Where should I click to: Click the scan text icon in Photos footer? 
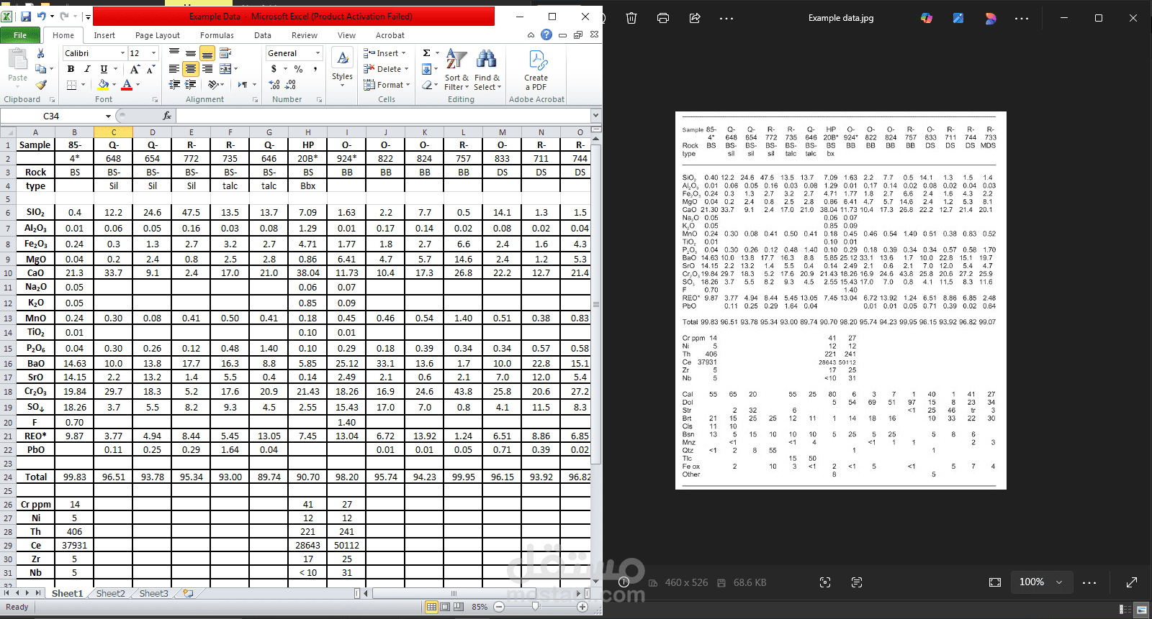pyautogui.click(x=857, y=582)
